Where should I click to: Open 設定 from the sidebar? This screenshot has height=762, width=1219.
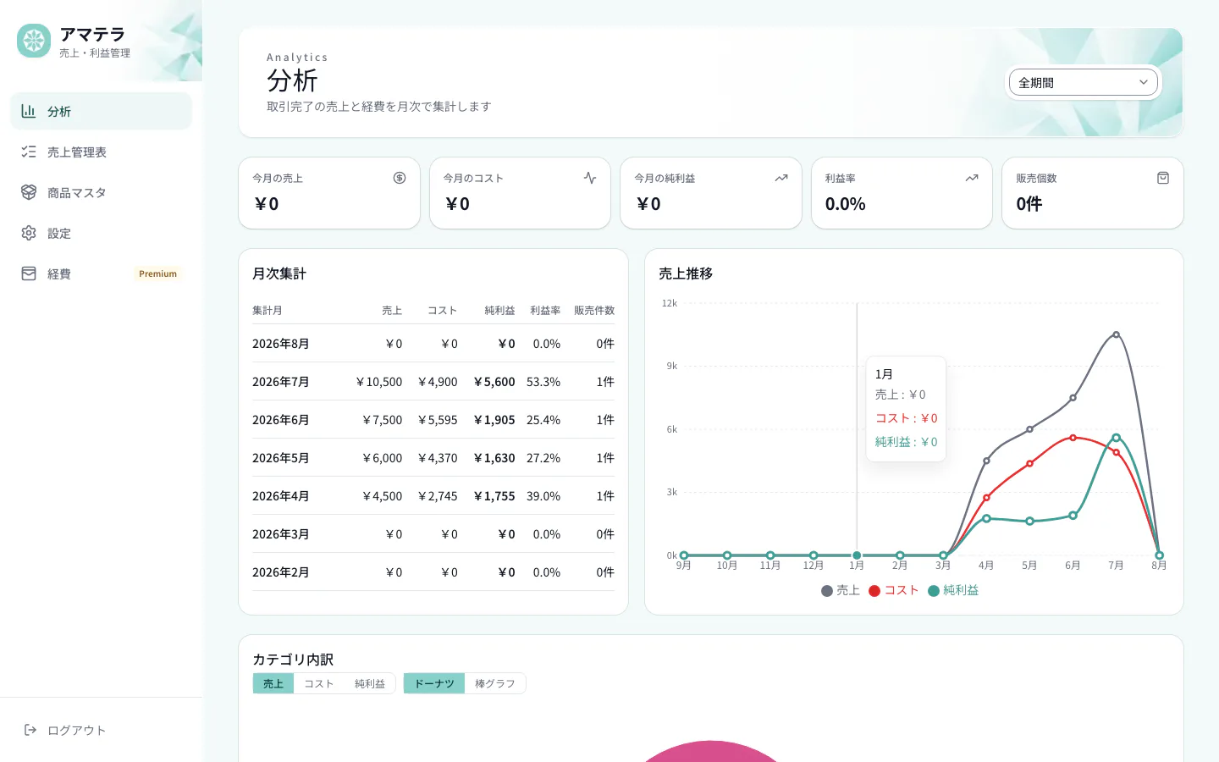102,233
